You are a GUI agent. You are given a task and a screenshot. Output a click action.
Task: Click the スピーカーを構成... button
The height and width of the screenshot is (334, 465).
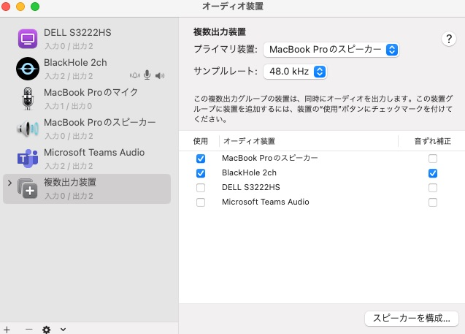[412, 318]
